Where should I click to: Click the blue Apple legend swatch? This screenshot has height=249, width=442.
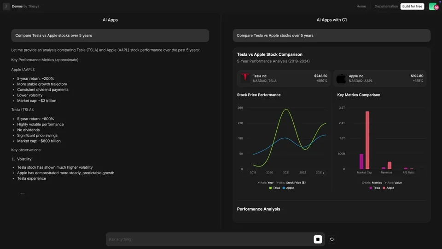pyautogui.click(x=284, y=188)
